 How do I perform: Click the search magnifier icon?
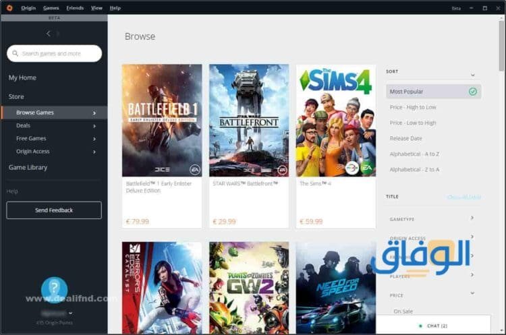pyautogui.click(x=15, y=53)
